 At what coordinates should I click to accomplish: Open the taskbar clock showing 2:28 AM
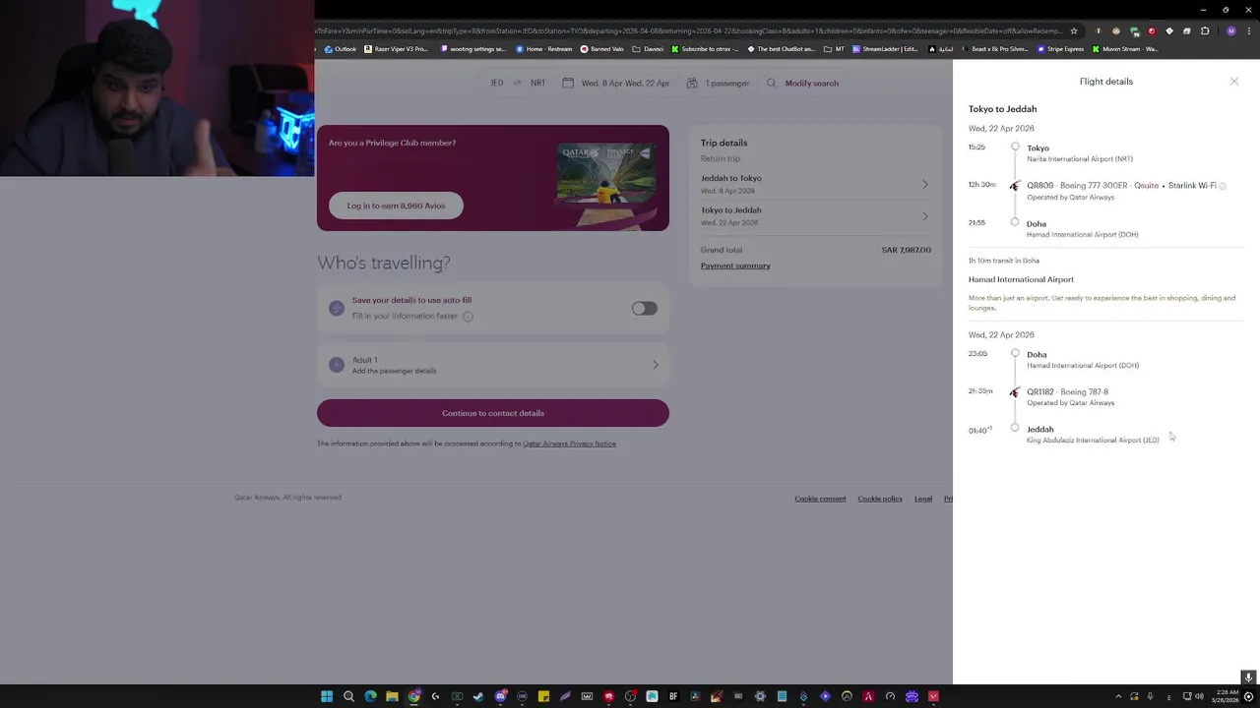coord(1226,696)
